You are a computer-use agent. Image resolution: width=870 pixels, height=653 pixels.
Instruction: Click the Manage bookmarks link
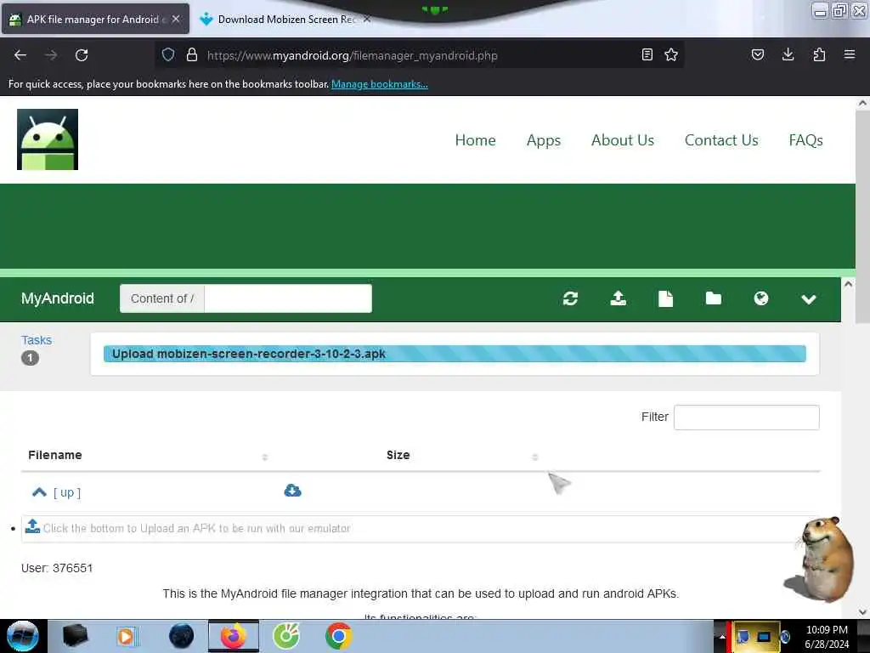coord(380,84)
